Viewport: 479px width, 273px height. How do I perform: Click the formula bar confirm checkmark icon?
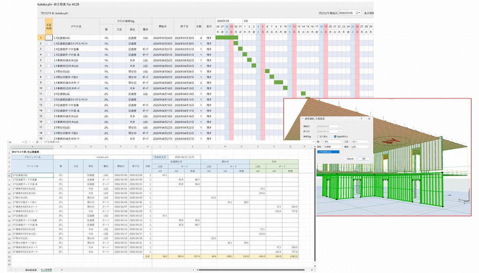(x=33, y=142)
